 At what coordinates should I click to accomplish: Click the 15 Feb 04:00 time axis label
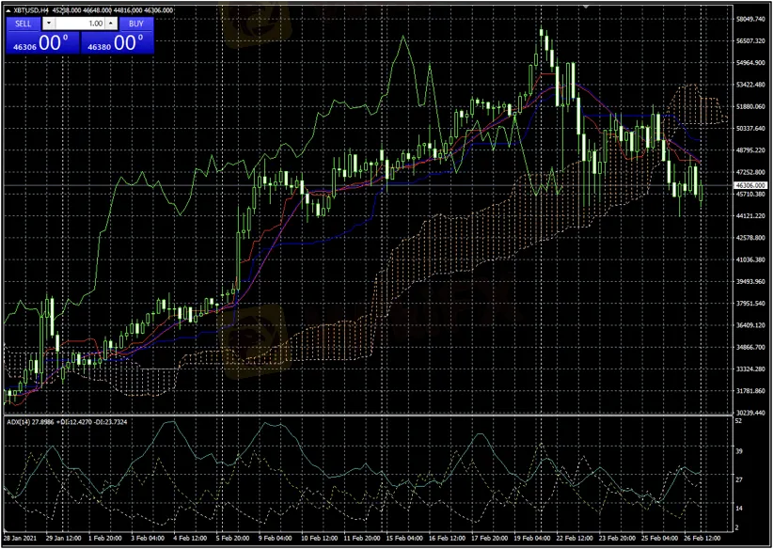[403, 539]
